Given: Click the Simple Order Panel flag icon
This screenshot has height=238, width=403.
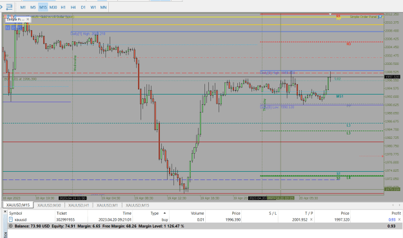Looking at the screenshot, I should tap(380, 17).
